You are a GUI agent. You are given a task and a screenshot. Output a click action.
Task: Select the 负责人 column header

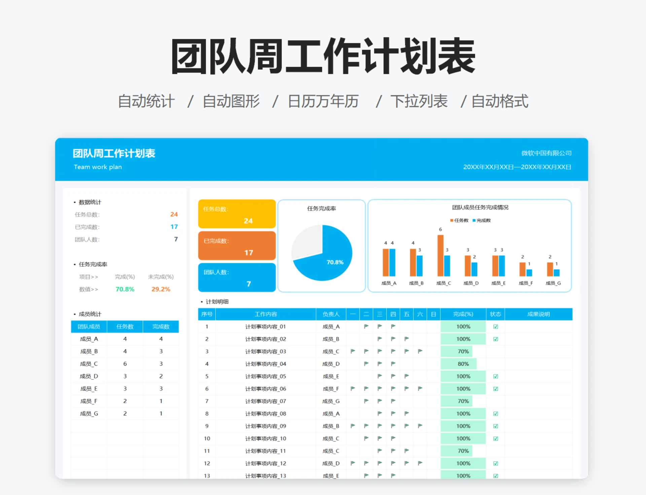click(x=330, y=314)
